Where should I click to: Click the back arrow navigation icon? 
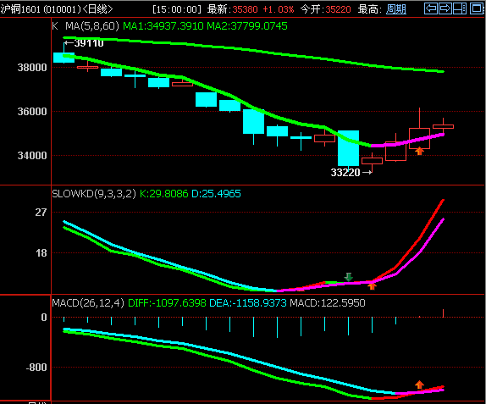click(x=431, y=8)
